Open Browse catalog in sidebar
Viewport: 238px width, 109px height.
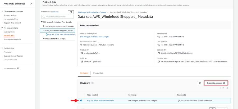point(10,15)
